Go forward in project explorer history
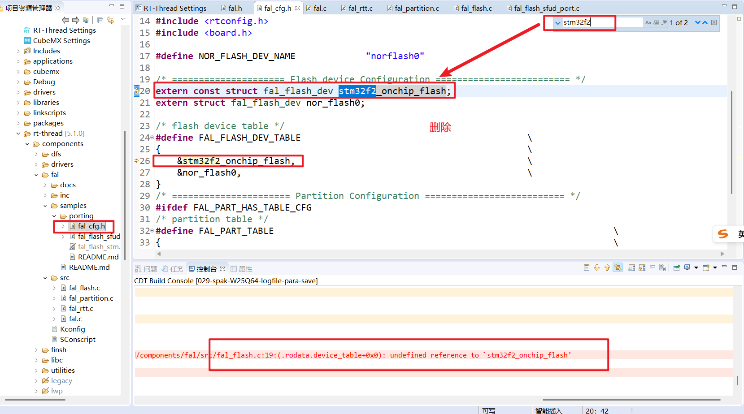 [75, 20]
